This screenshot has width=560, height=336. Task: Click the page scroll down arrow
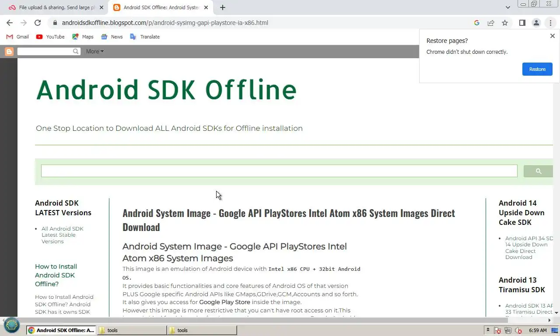(556, 313)
